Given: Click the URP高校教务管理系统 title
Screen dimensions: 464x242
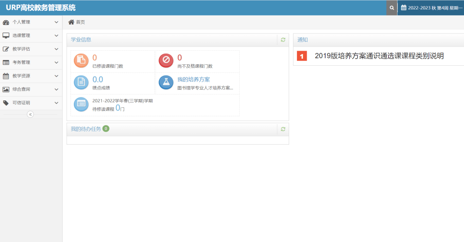Looking at the screenshot, I should [40, 8].
